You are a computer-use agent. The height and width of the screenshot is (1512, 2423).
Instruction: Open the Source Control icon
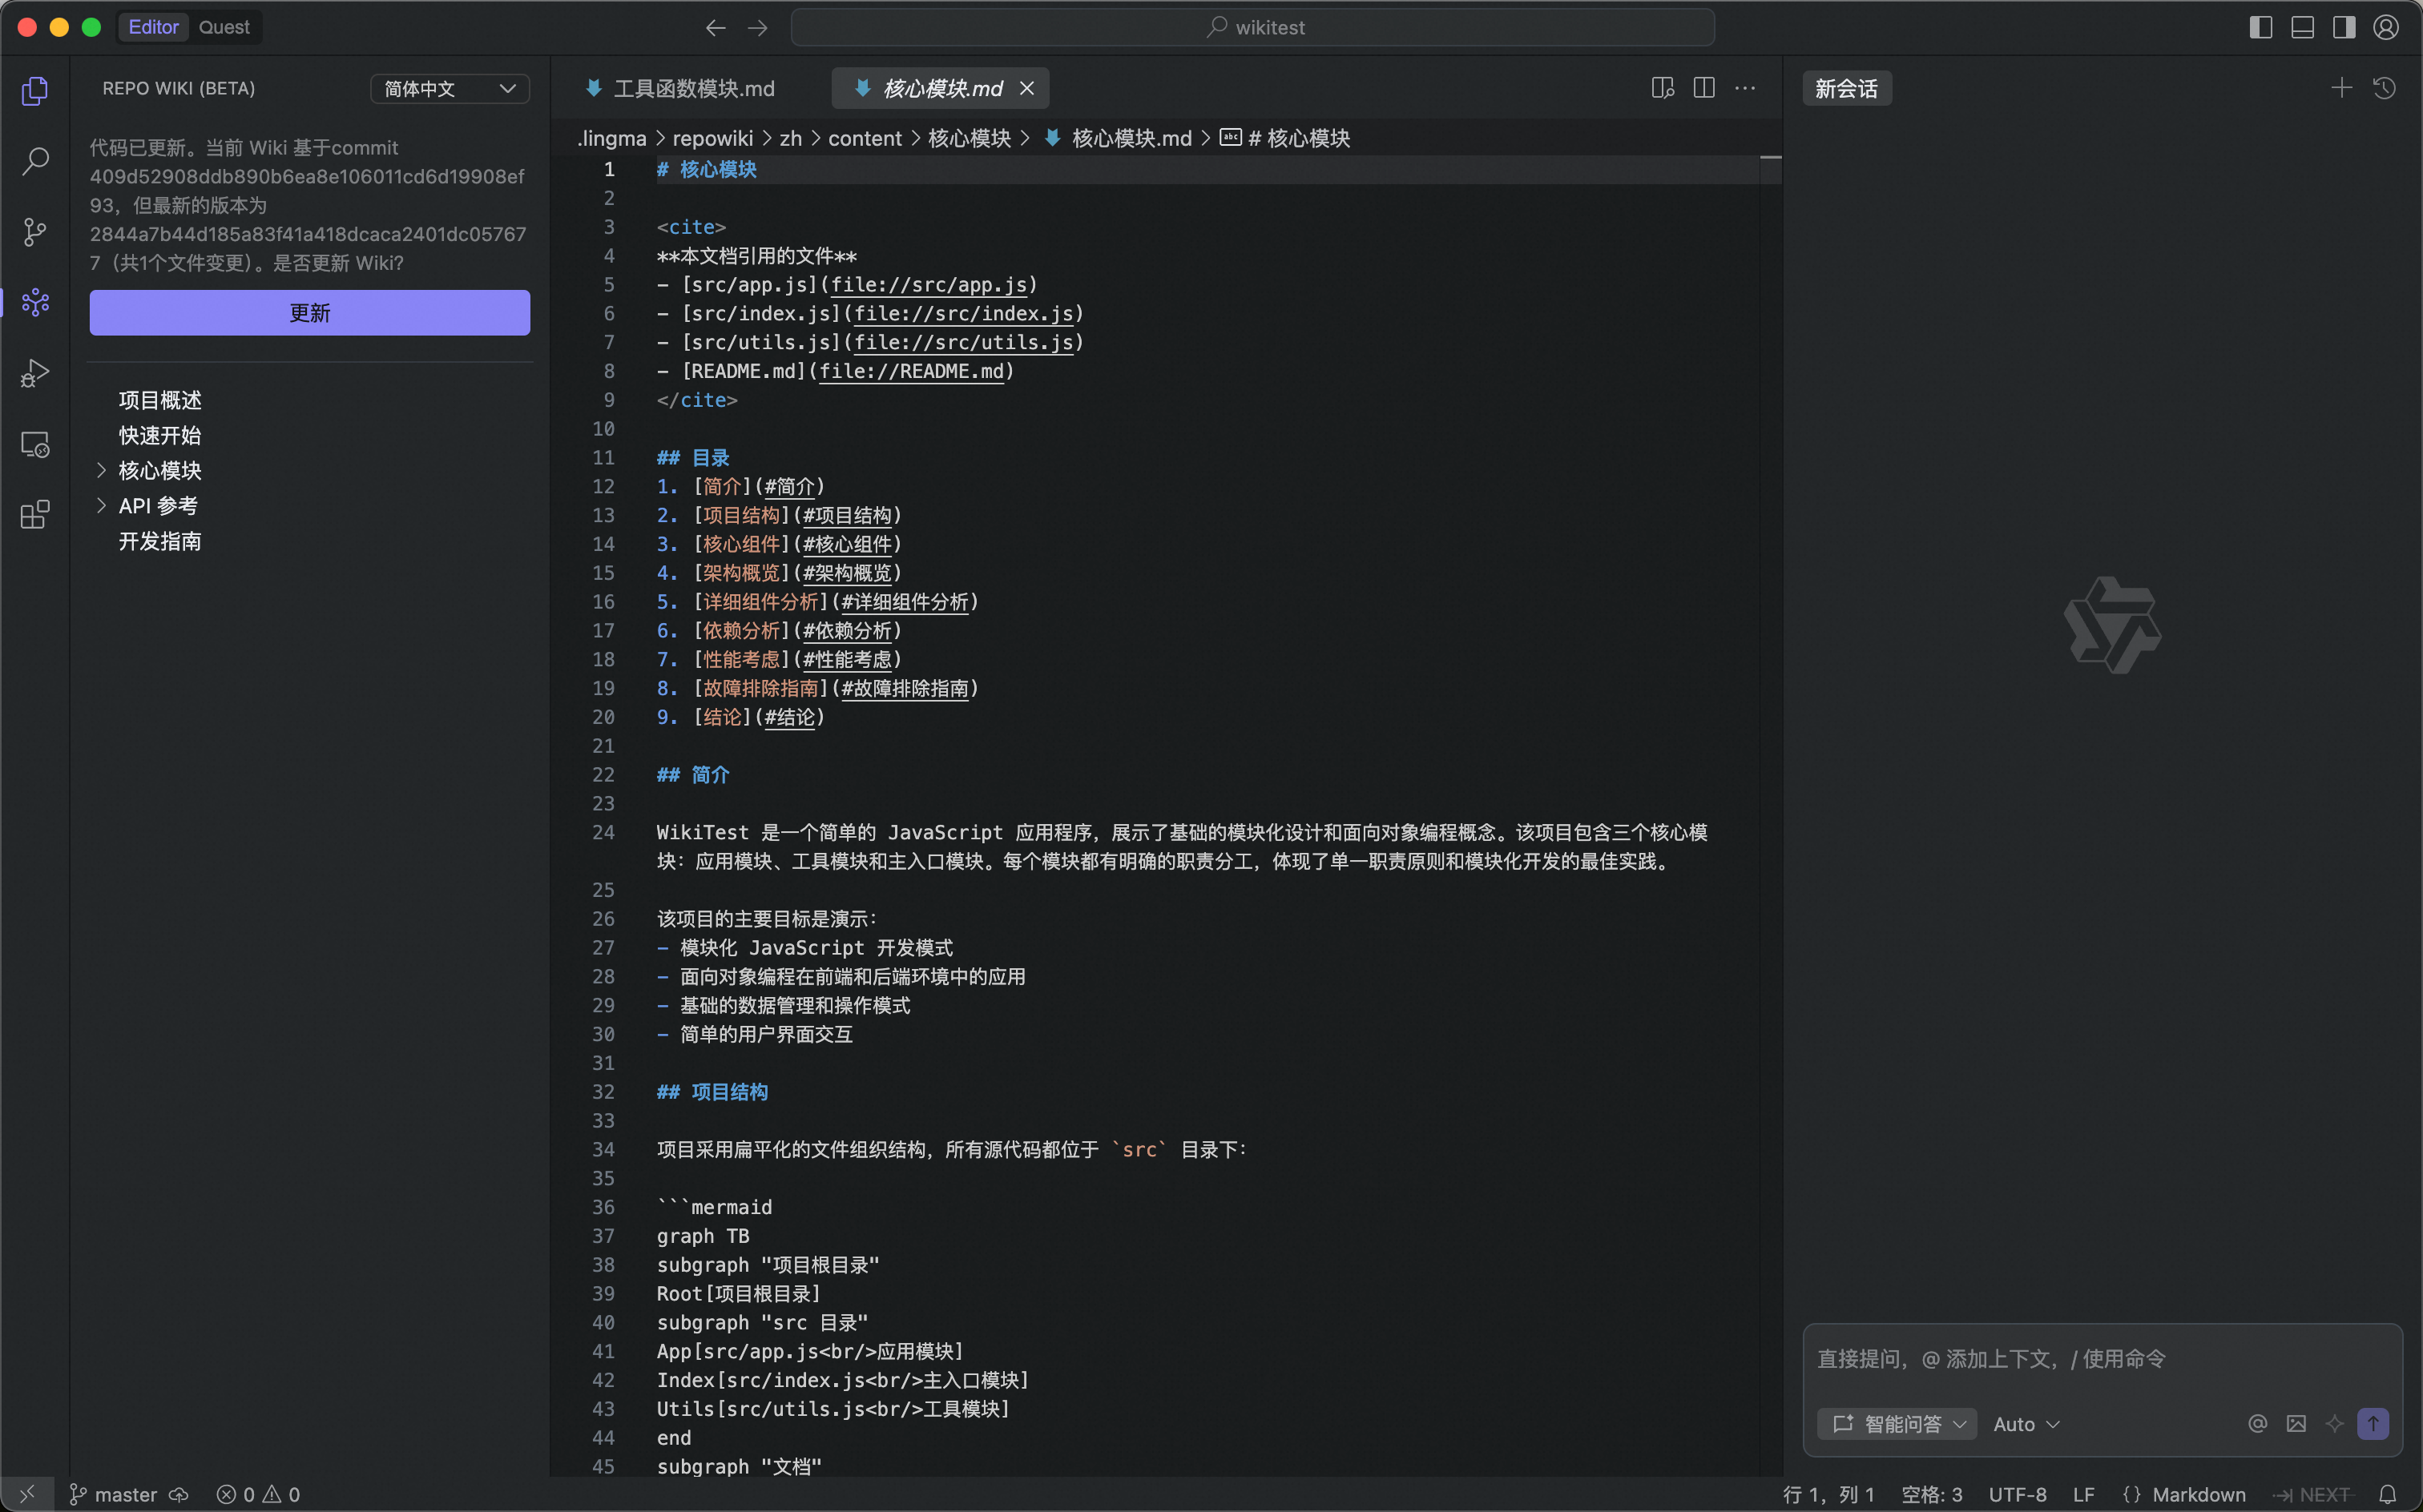tap(35, 232)
